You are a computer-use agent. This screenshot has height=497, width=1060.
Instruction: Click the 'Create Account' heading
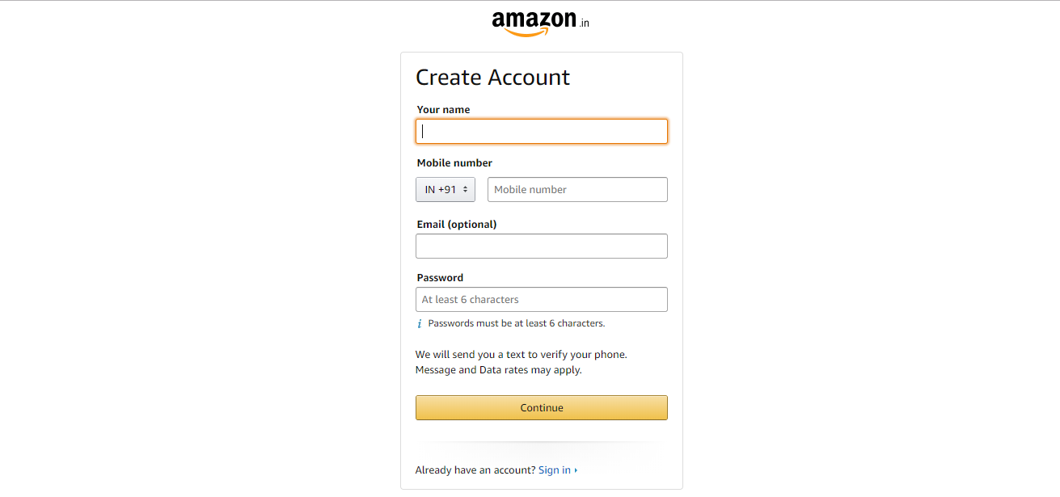(492, 78)
